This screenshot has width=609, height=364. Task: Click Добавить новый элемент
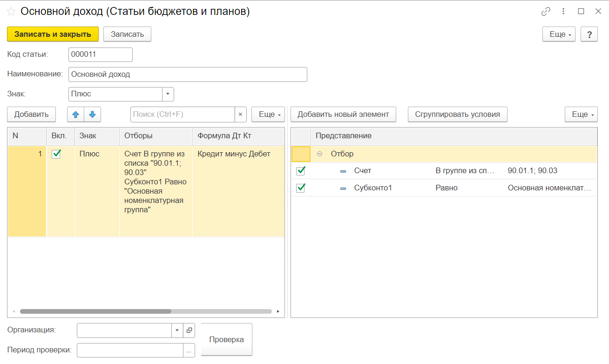pos(343,114)
